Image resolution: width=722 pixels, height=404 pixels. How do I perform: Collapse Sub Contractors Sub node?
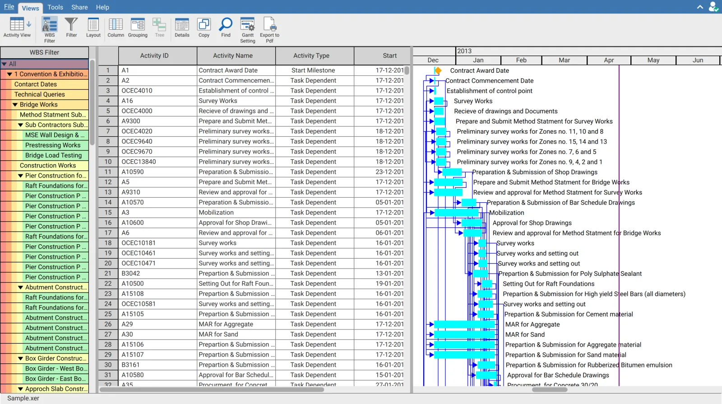tap(20, 125)
